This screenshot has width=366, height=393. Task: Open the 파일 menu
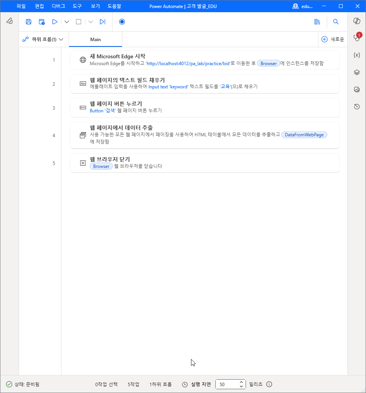[21, 6]
